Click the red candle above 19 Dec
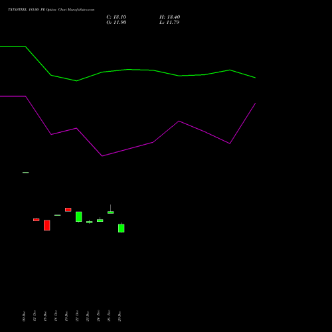The width and height of the screenshot is (332, 332). click(68, 210)
